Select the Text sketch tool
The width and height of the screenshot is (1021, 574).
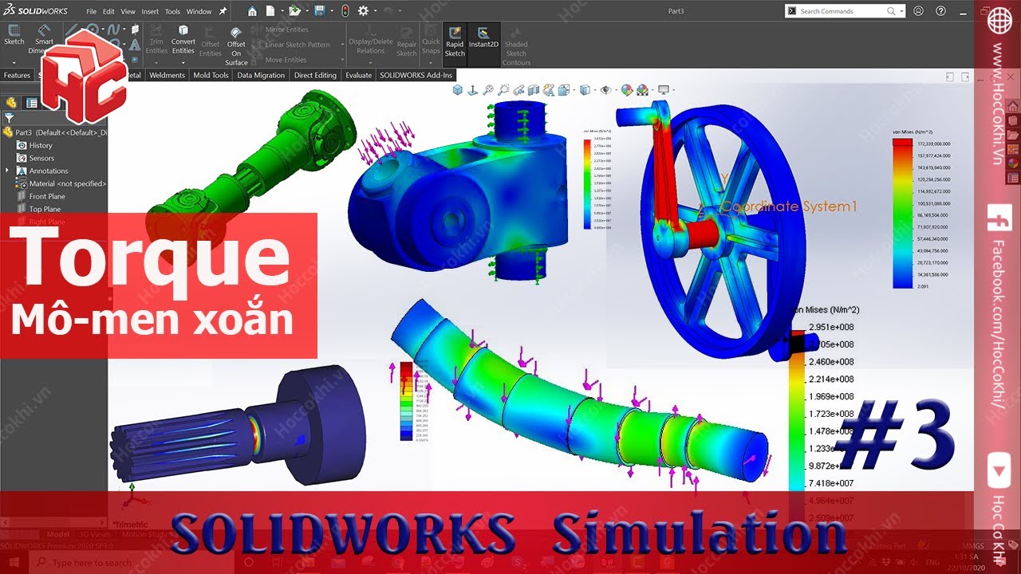click(135, 45)
